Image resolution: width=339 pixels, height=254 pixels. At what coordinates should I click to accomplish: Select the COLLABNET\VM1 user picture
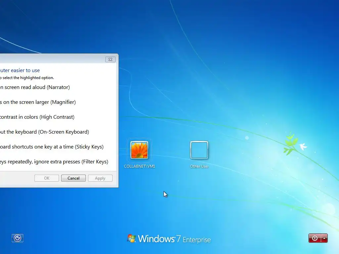click(139, 150)
